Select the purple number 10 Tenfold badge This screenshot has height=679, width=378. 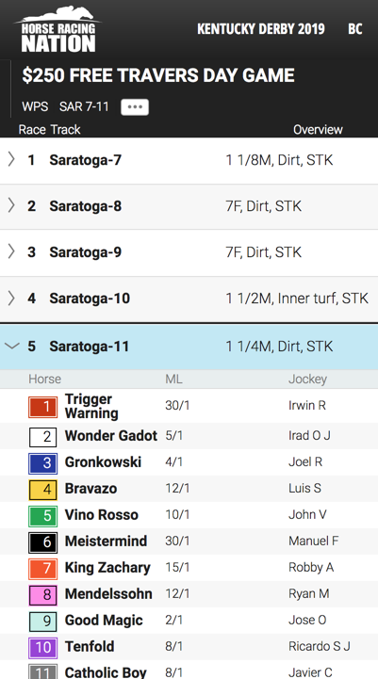click(x=43, y=648)
